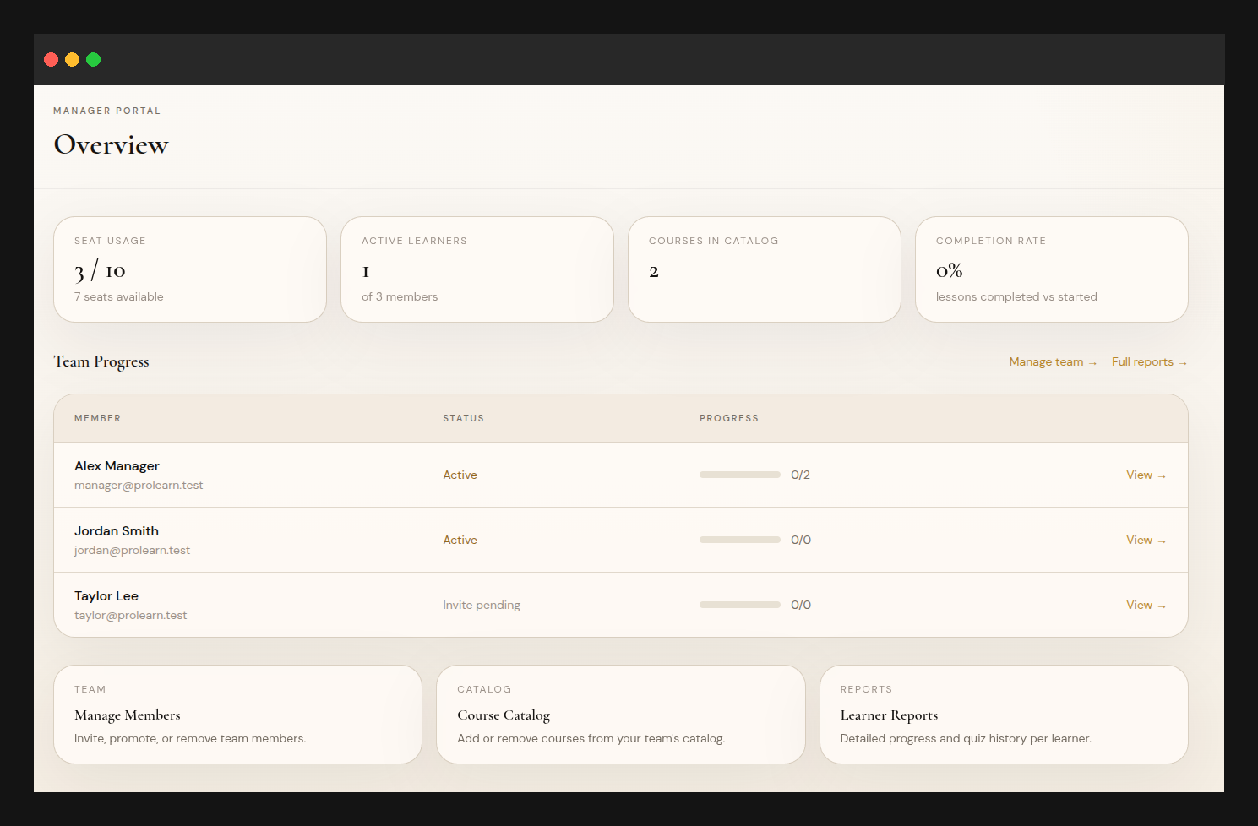Click Alex Manager's progress bar

pos(739,475)
